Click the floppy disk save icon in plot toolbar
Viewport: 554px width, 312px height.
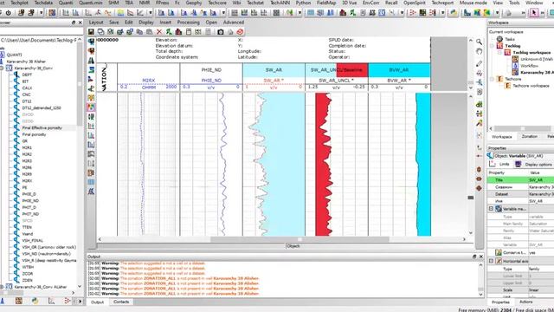tap(91, 32)
